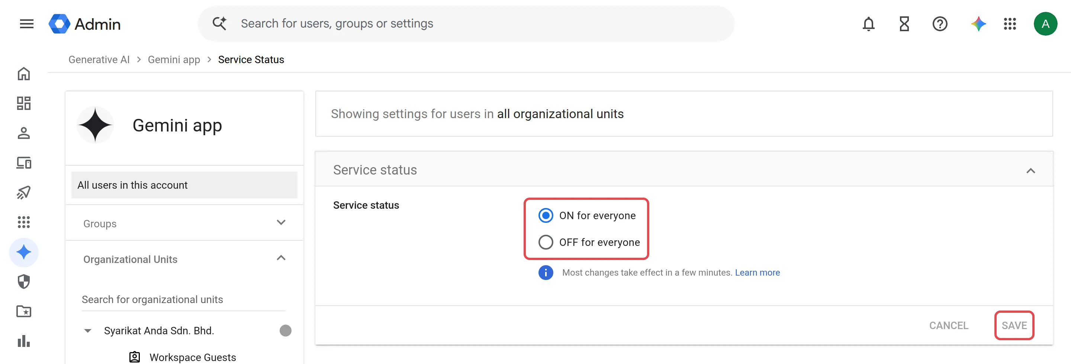Go to Home in the sidebar
1071x364 pixels.
(24, 74)
